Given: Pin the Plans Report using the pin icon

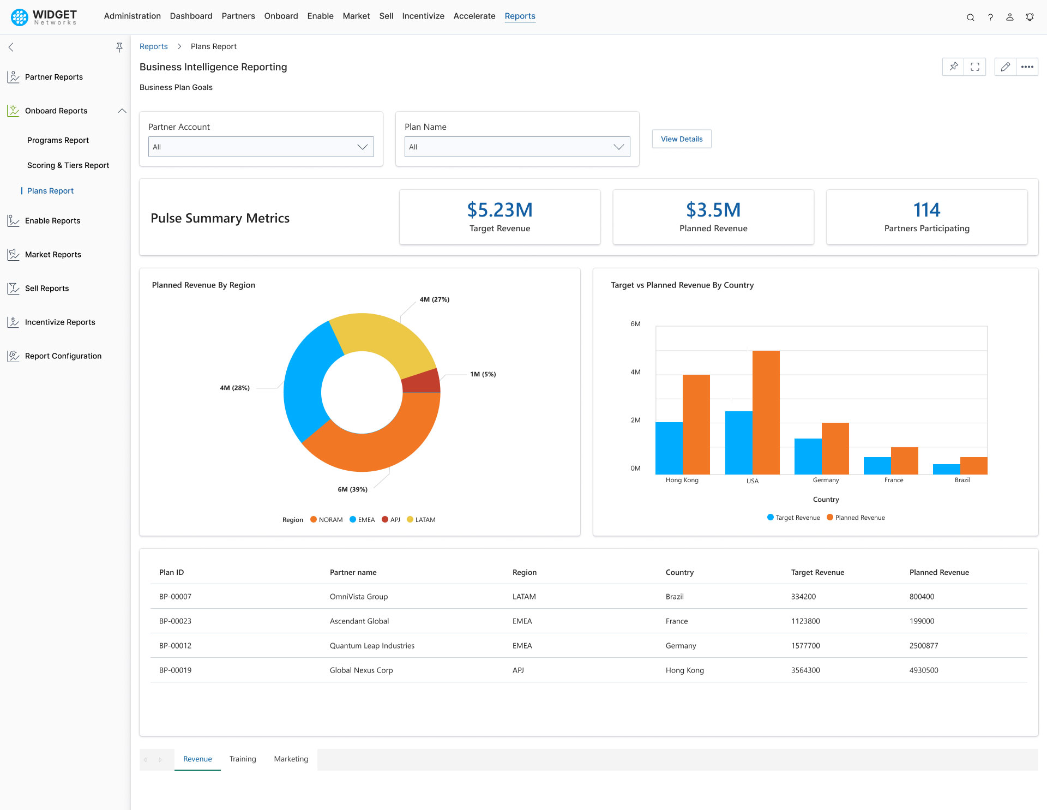Looking at the screenshot, I should click(x=953, y=67).
